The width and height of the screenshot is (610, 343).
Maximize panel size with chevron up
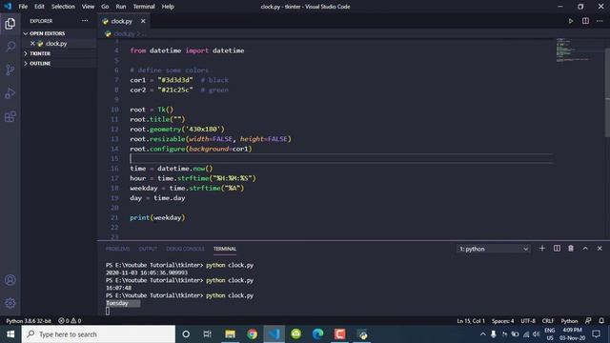click(585, 249)
